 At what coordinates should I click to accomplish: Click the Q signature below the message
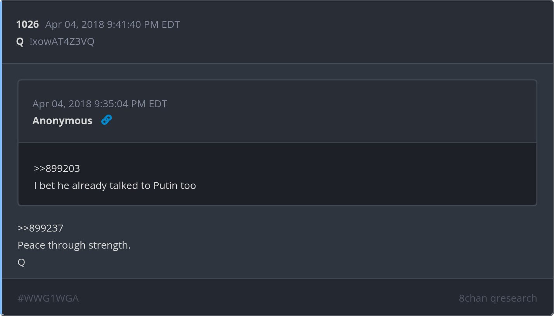(21, 262)
